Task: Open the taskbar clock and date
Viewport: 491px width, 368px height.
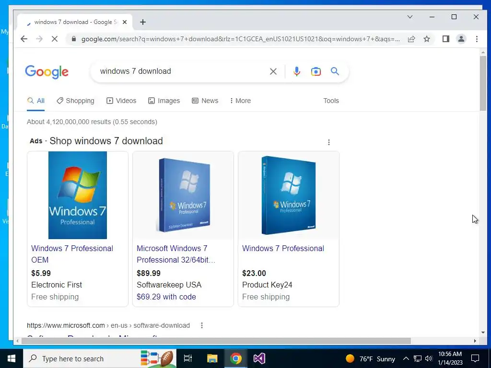Action: pyautogui.click(x=450, y=358)
